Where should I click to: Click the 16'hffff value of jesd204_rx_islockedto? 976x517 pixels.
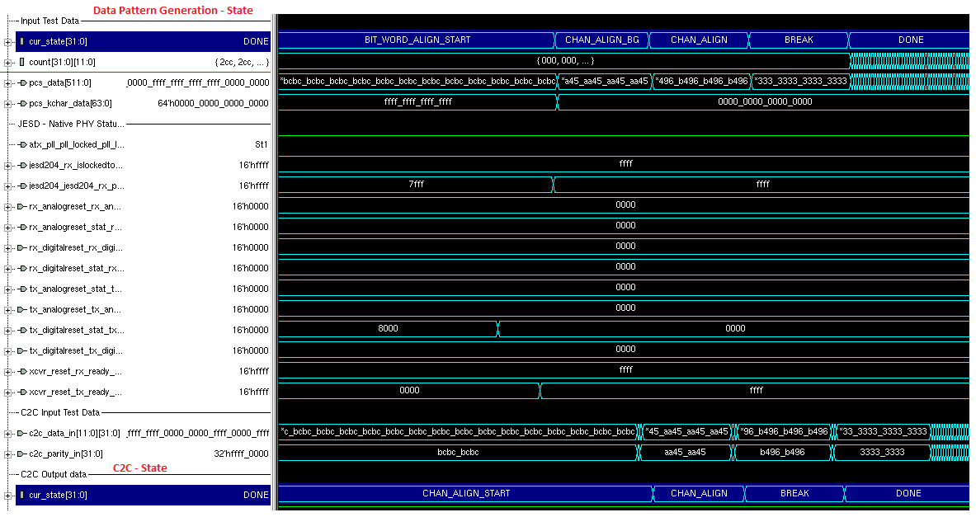pyautogui.click(x=254, y=165)
